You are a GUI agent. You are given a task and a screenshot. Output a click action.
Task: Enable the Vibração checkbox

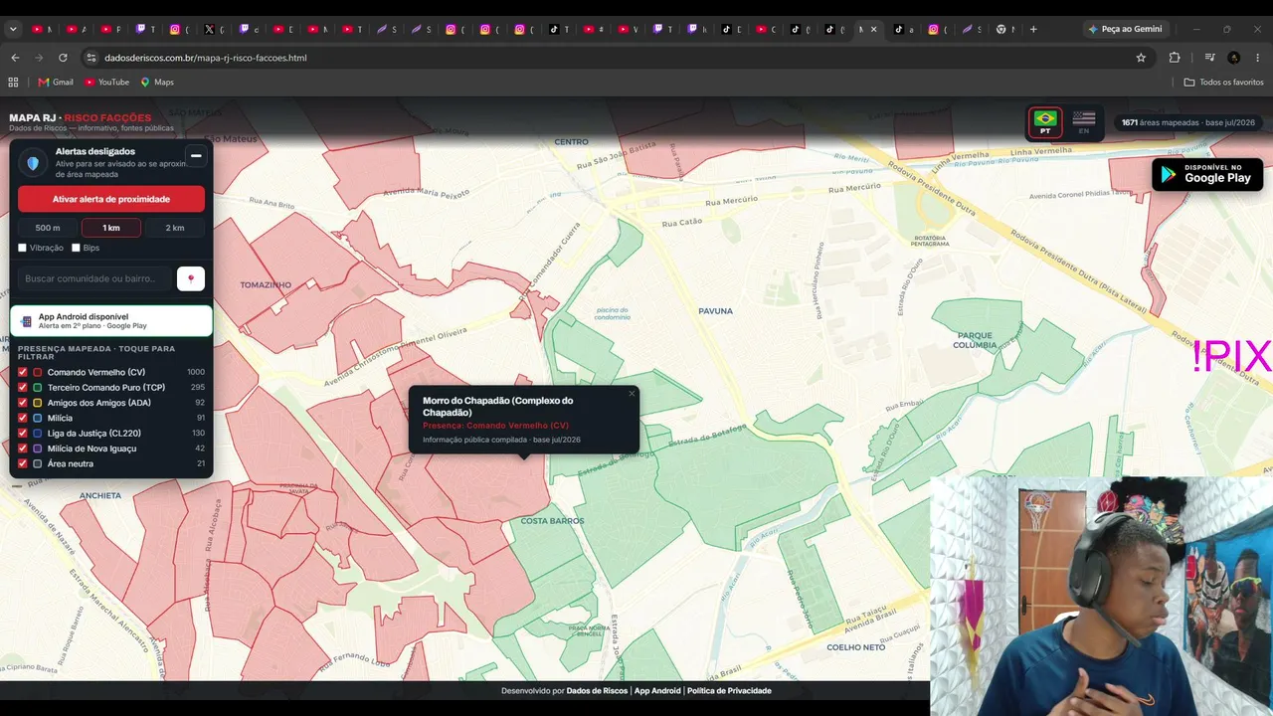pyautogui.click(x=22, y=248)
